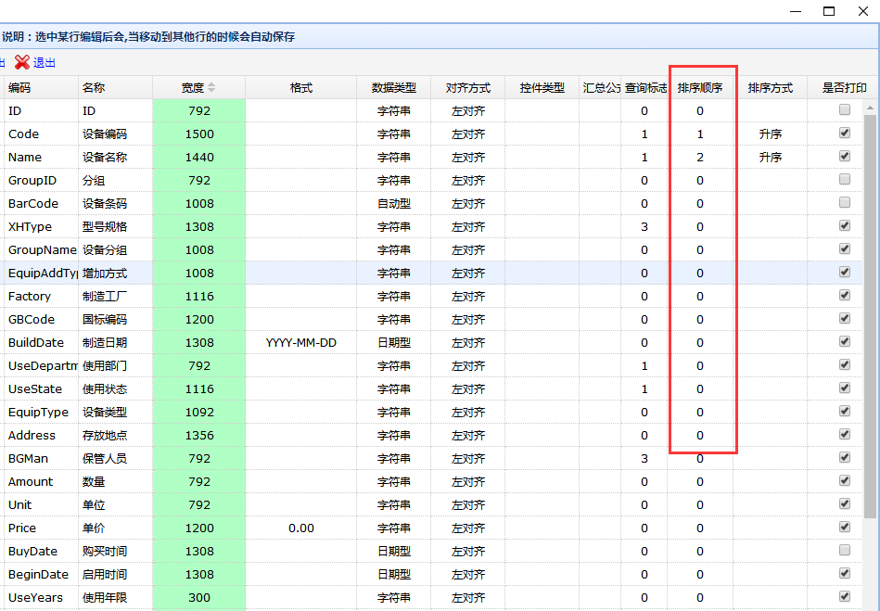Open the 升序 sort-method cell in the Code row
This screenshot has width=880, height=611.
point(770,134)
